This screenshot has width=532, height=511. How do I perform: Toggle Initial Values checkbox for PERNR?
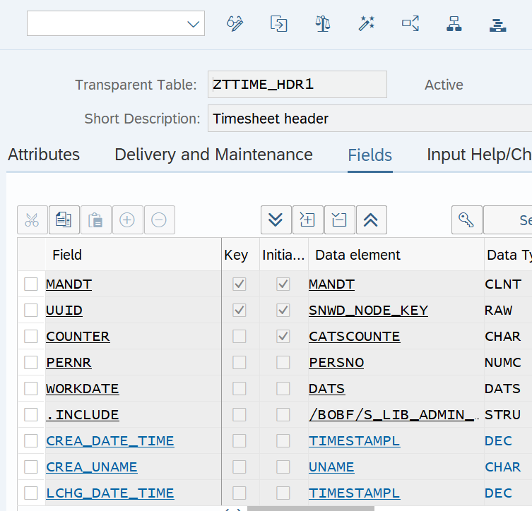click(x=283, y=362)
